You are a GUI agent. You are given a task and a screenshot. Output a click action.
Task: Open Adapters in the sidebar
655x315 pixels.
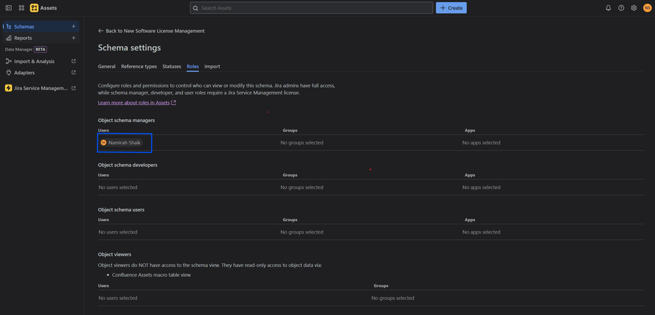point(41,73)
